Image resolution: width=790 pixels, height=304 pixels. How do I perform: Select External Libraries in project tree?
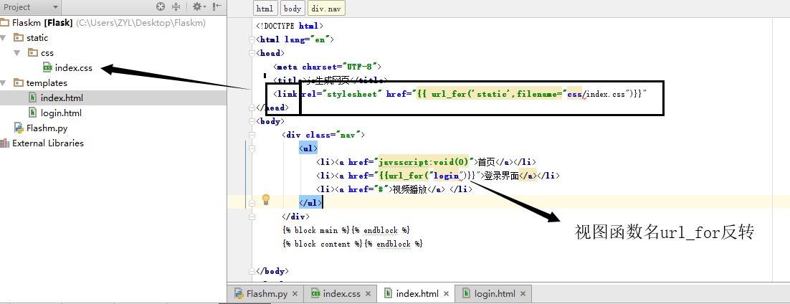pyautogui.click(x=47, y=143)
